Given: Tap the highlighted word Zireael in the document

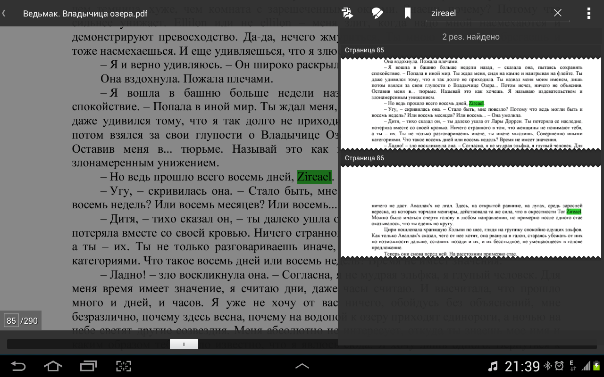Looking at the screenshot, I should coord(315,177).
